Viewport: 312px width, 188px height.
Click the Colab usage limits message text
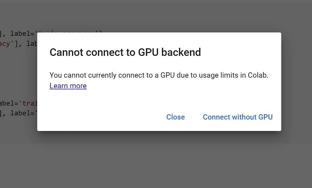tap(159, 75)
